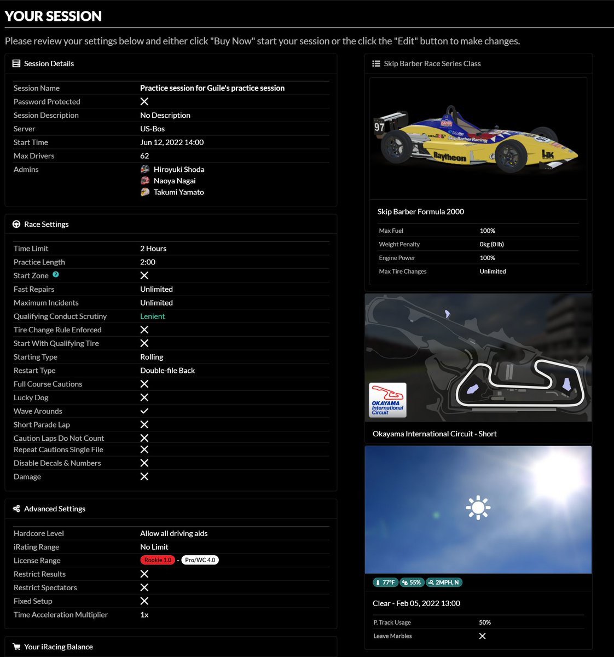Image resolution: width=614 pixels, height=657 pixels.
Task: Click the Repeat Cautions Single File X mark
Action: 144,449
